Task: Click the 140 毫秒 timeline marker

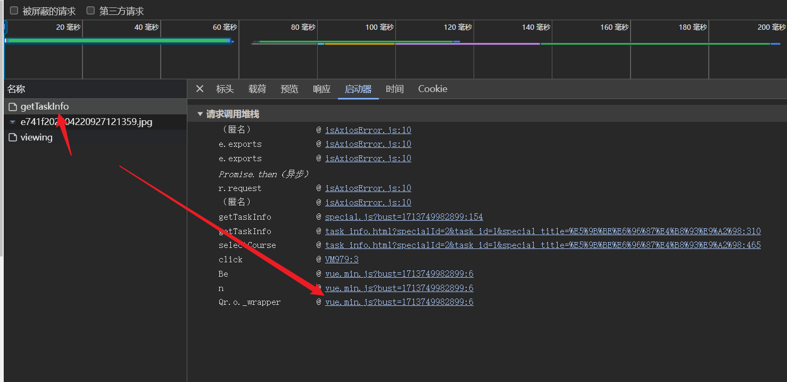Action: tap(536, 27)
